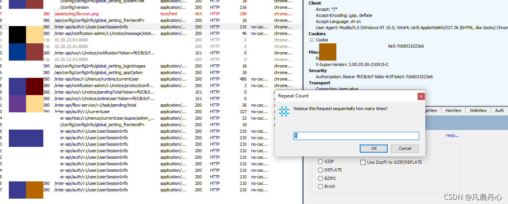This screenshot has width=508, height=204.
Task: Click the Transport header group label
Action: coord(319,83)
